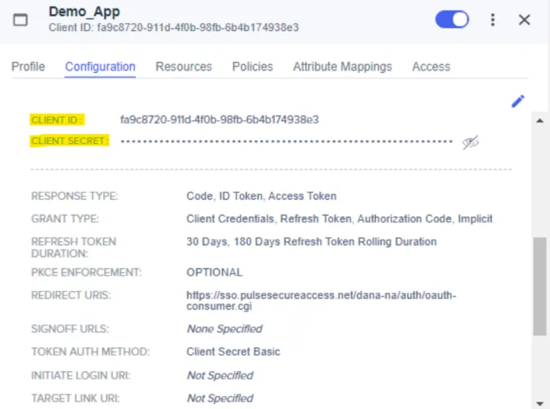This screenshot has height=409, width=550.
Task: Click 'Not Specified' for Target Link URI
Action: (220, 398)
